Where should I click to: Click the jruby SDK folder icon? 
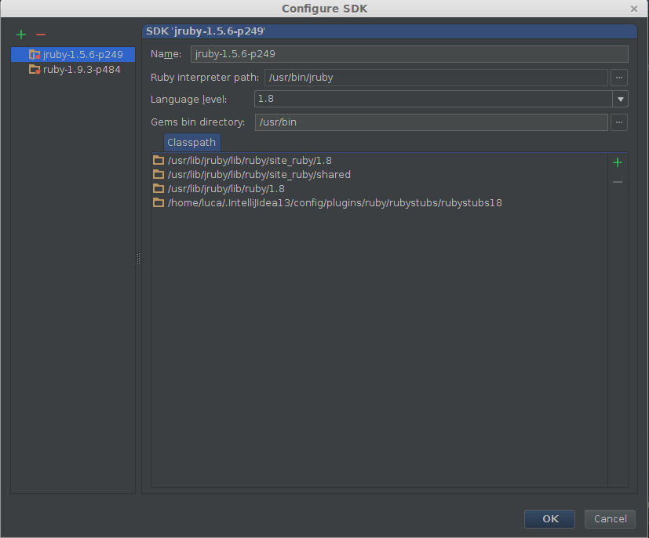coord(35,55)
